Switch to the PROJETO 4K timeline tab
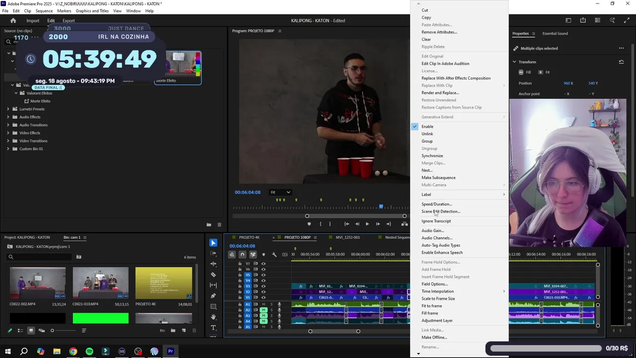Image resolution: width=636 pixels, height=358 pixels. click(x=249, y=237)
